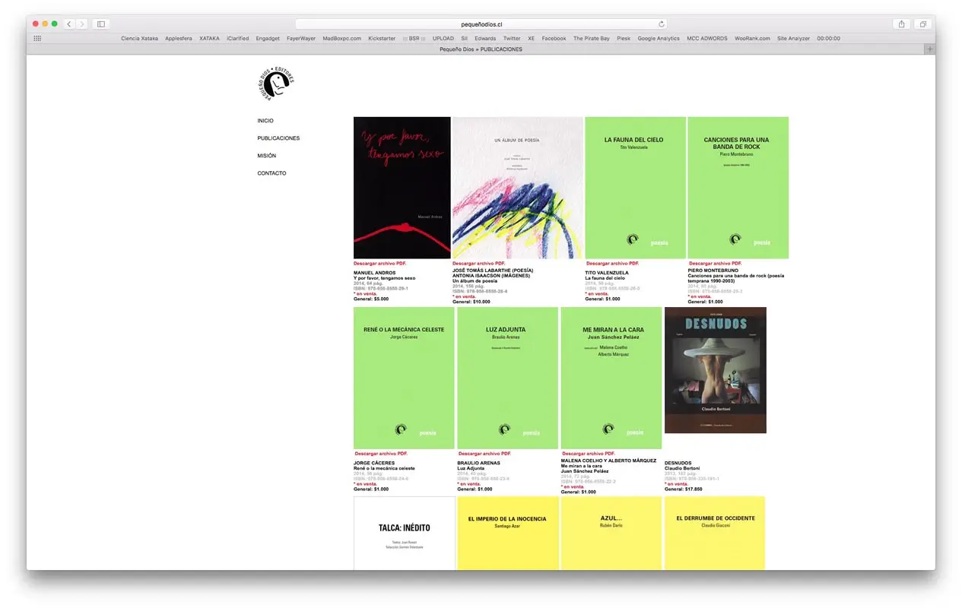Open the Google Analytics bookmark

click(x=659, y=38)
